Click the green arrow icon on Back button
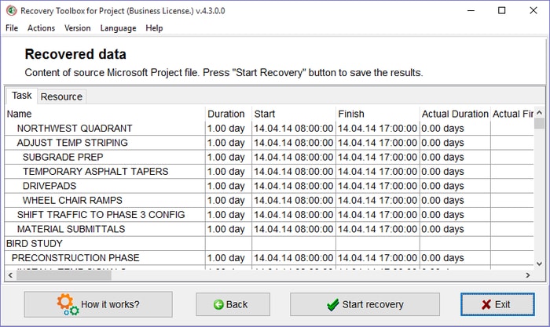This screenshot has width=550, height=327. 218,304
